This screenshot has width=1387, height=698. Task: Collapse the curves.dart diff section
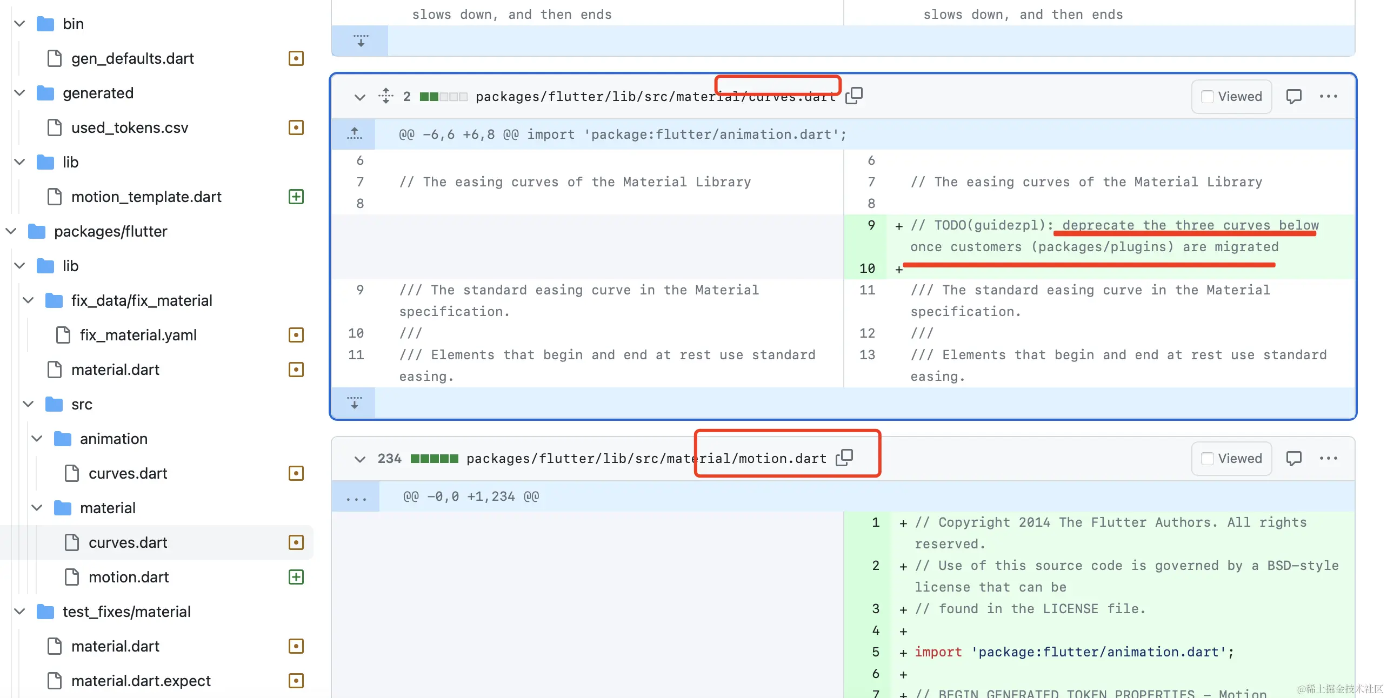(x=360, y=97)
